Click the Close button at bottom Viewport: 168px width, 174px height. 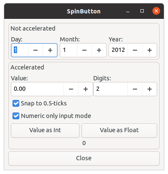[84, 159]
